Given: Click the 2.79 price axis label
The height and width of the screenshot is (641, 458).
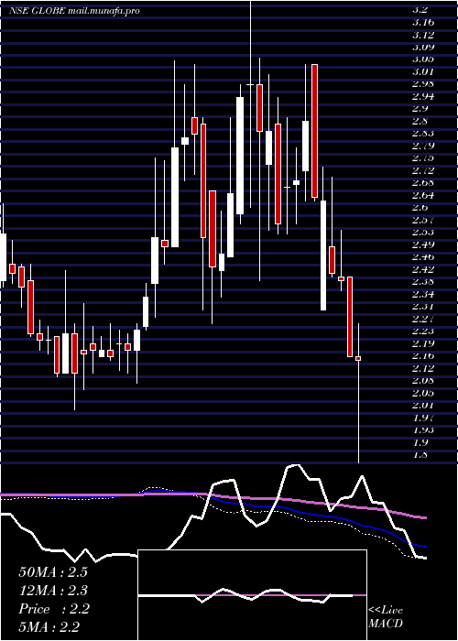Looking at the screenshot, I should click(x=423, y=146).
